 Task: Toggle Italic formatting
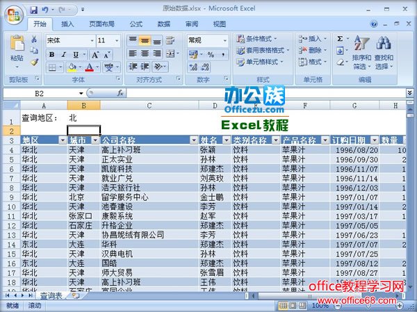63,54
